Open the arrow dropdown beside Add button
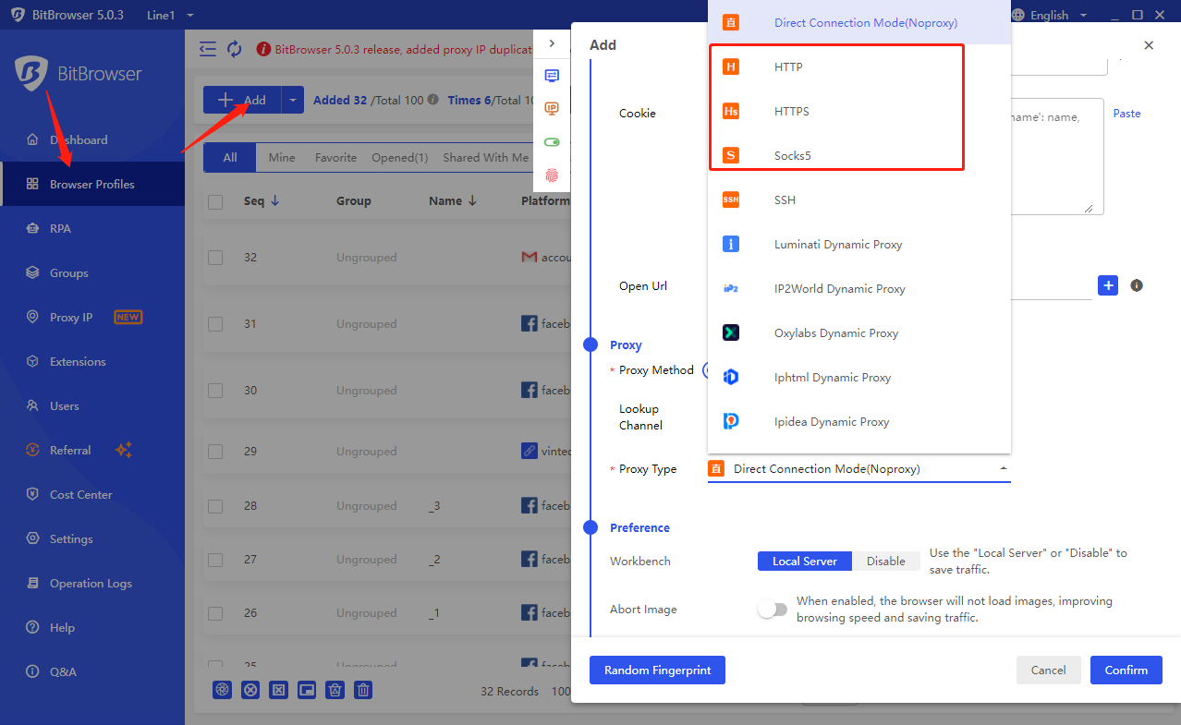Image resolution: width=1181 pixels, height=725 pixels. click(x=292, y=101)
